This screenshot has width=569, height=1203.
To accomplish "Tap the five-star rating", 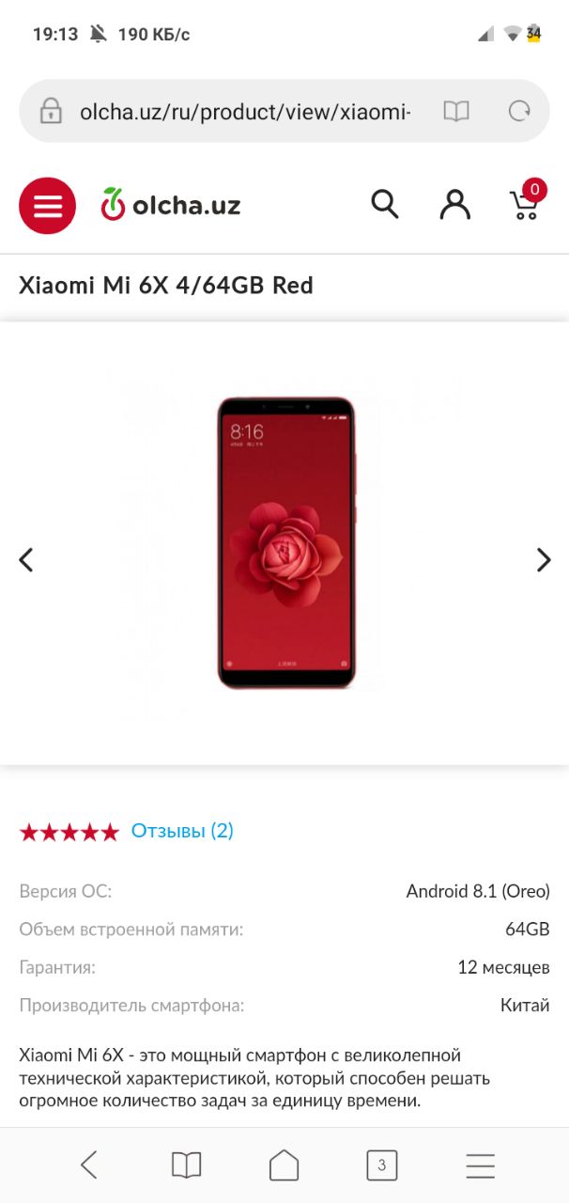I will [69, 832].
